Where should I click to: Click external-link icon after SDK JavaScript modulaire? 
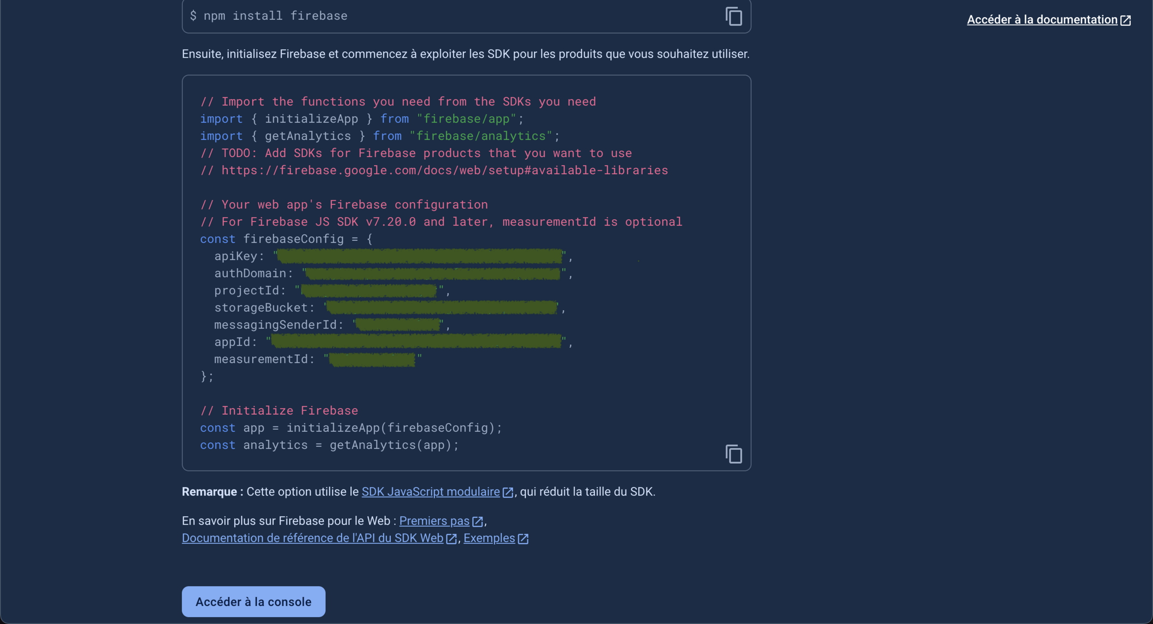click(508, 493)
